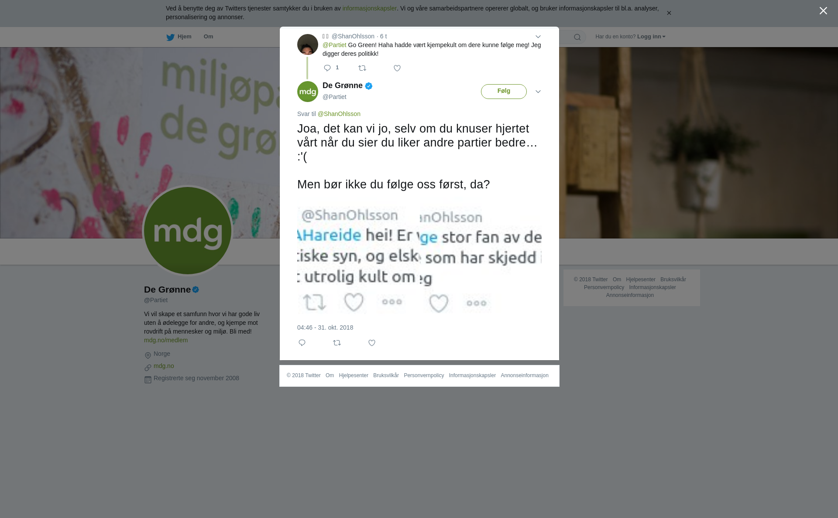Image resolution: width=838 pixels, height=518 pixels.
Task: Retweet the De Grønne reply tweet
Action: (x=337, y=343)
